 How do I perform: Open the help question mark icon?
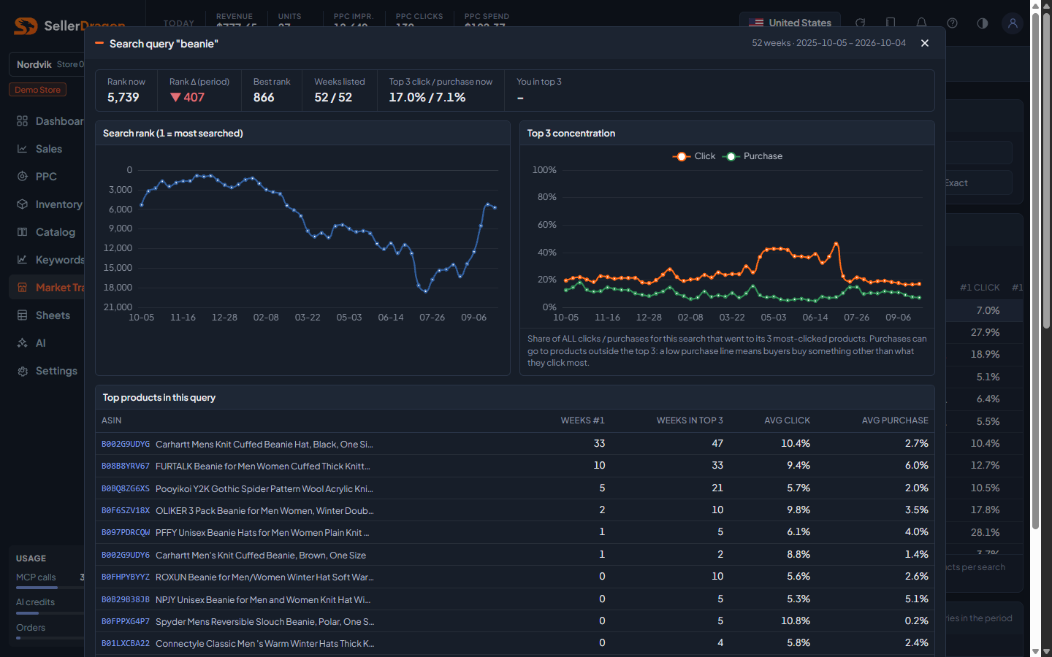pyautogui.click(x=952, y=23)
